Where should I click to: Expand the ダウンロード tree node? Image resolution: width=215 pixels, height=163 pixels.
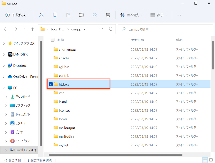(x=6, y=97)
